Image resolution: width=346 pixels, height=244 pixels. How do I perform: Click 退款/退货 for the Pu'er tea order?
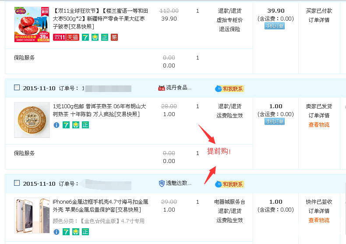[x=229, y=106]
